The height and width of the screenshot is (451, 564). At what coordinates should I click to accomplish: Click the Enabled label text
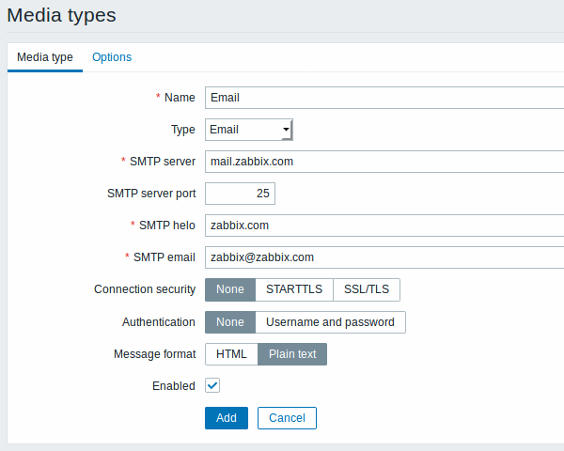coord(174,386)
